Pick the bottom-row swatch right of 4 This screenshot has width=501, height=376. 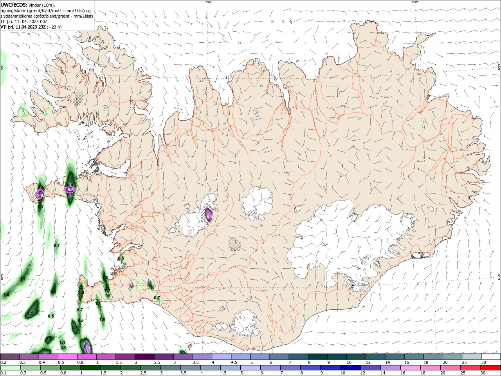(x=211, y=368)
